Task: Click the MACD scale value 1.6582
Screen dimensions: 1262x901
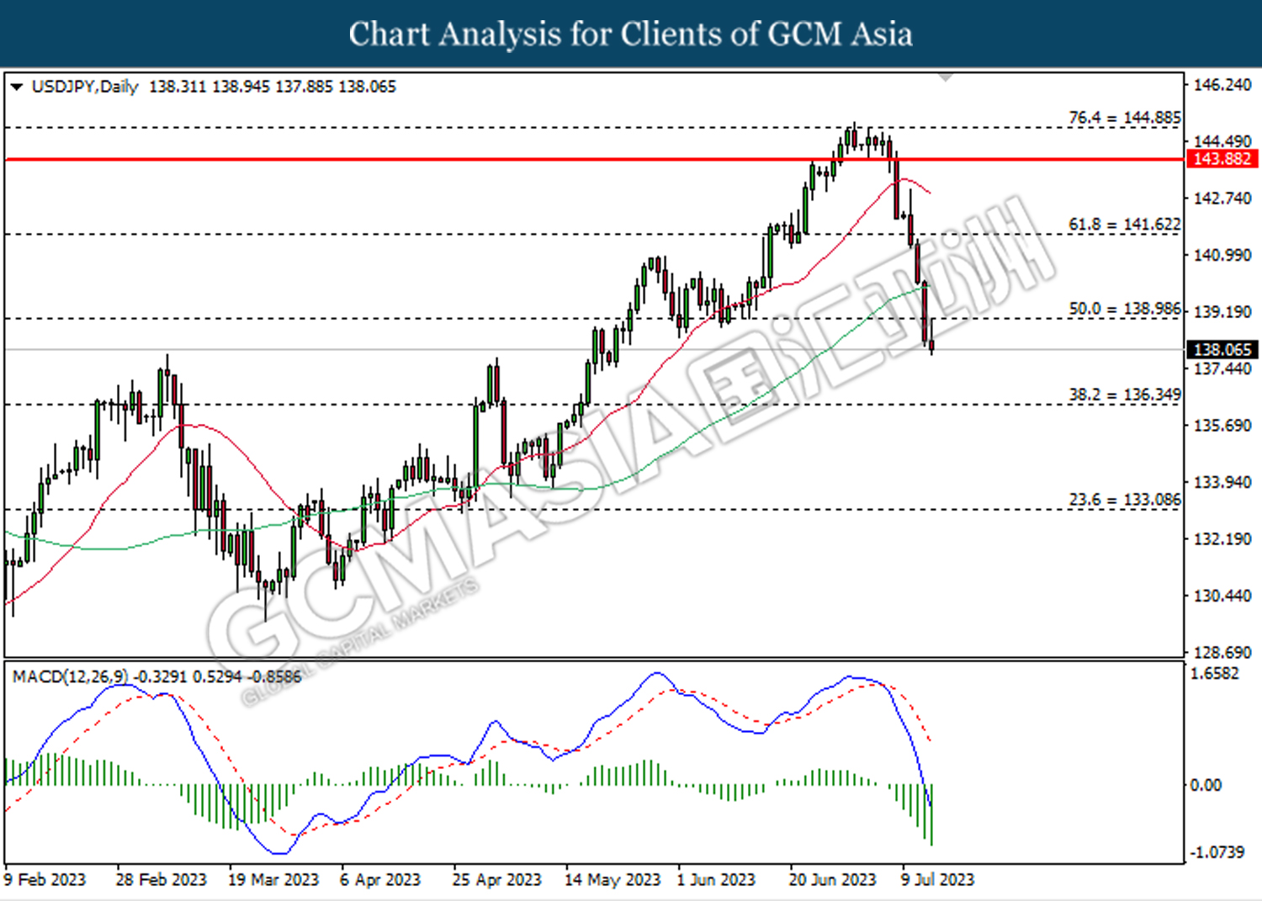Action: (x=1215, y=674)
